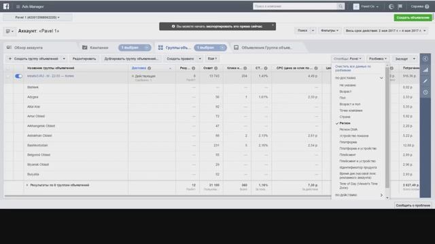Open the history clock icon in side panel
Screen dimensions: 435x244
coord(425,92)
